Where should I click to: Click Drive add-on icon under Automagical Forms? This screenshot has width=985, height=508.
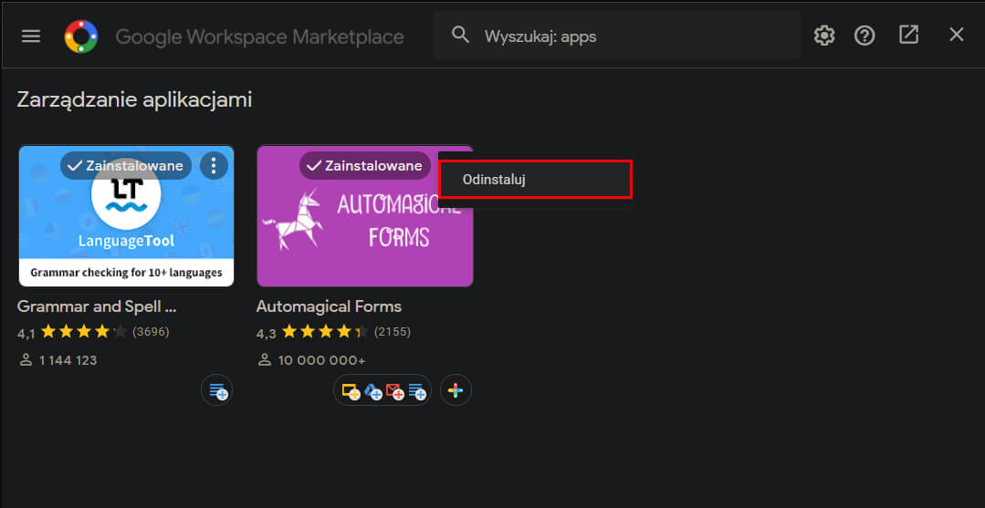point(373,392)
